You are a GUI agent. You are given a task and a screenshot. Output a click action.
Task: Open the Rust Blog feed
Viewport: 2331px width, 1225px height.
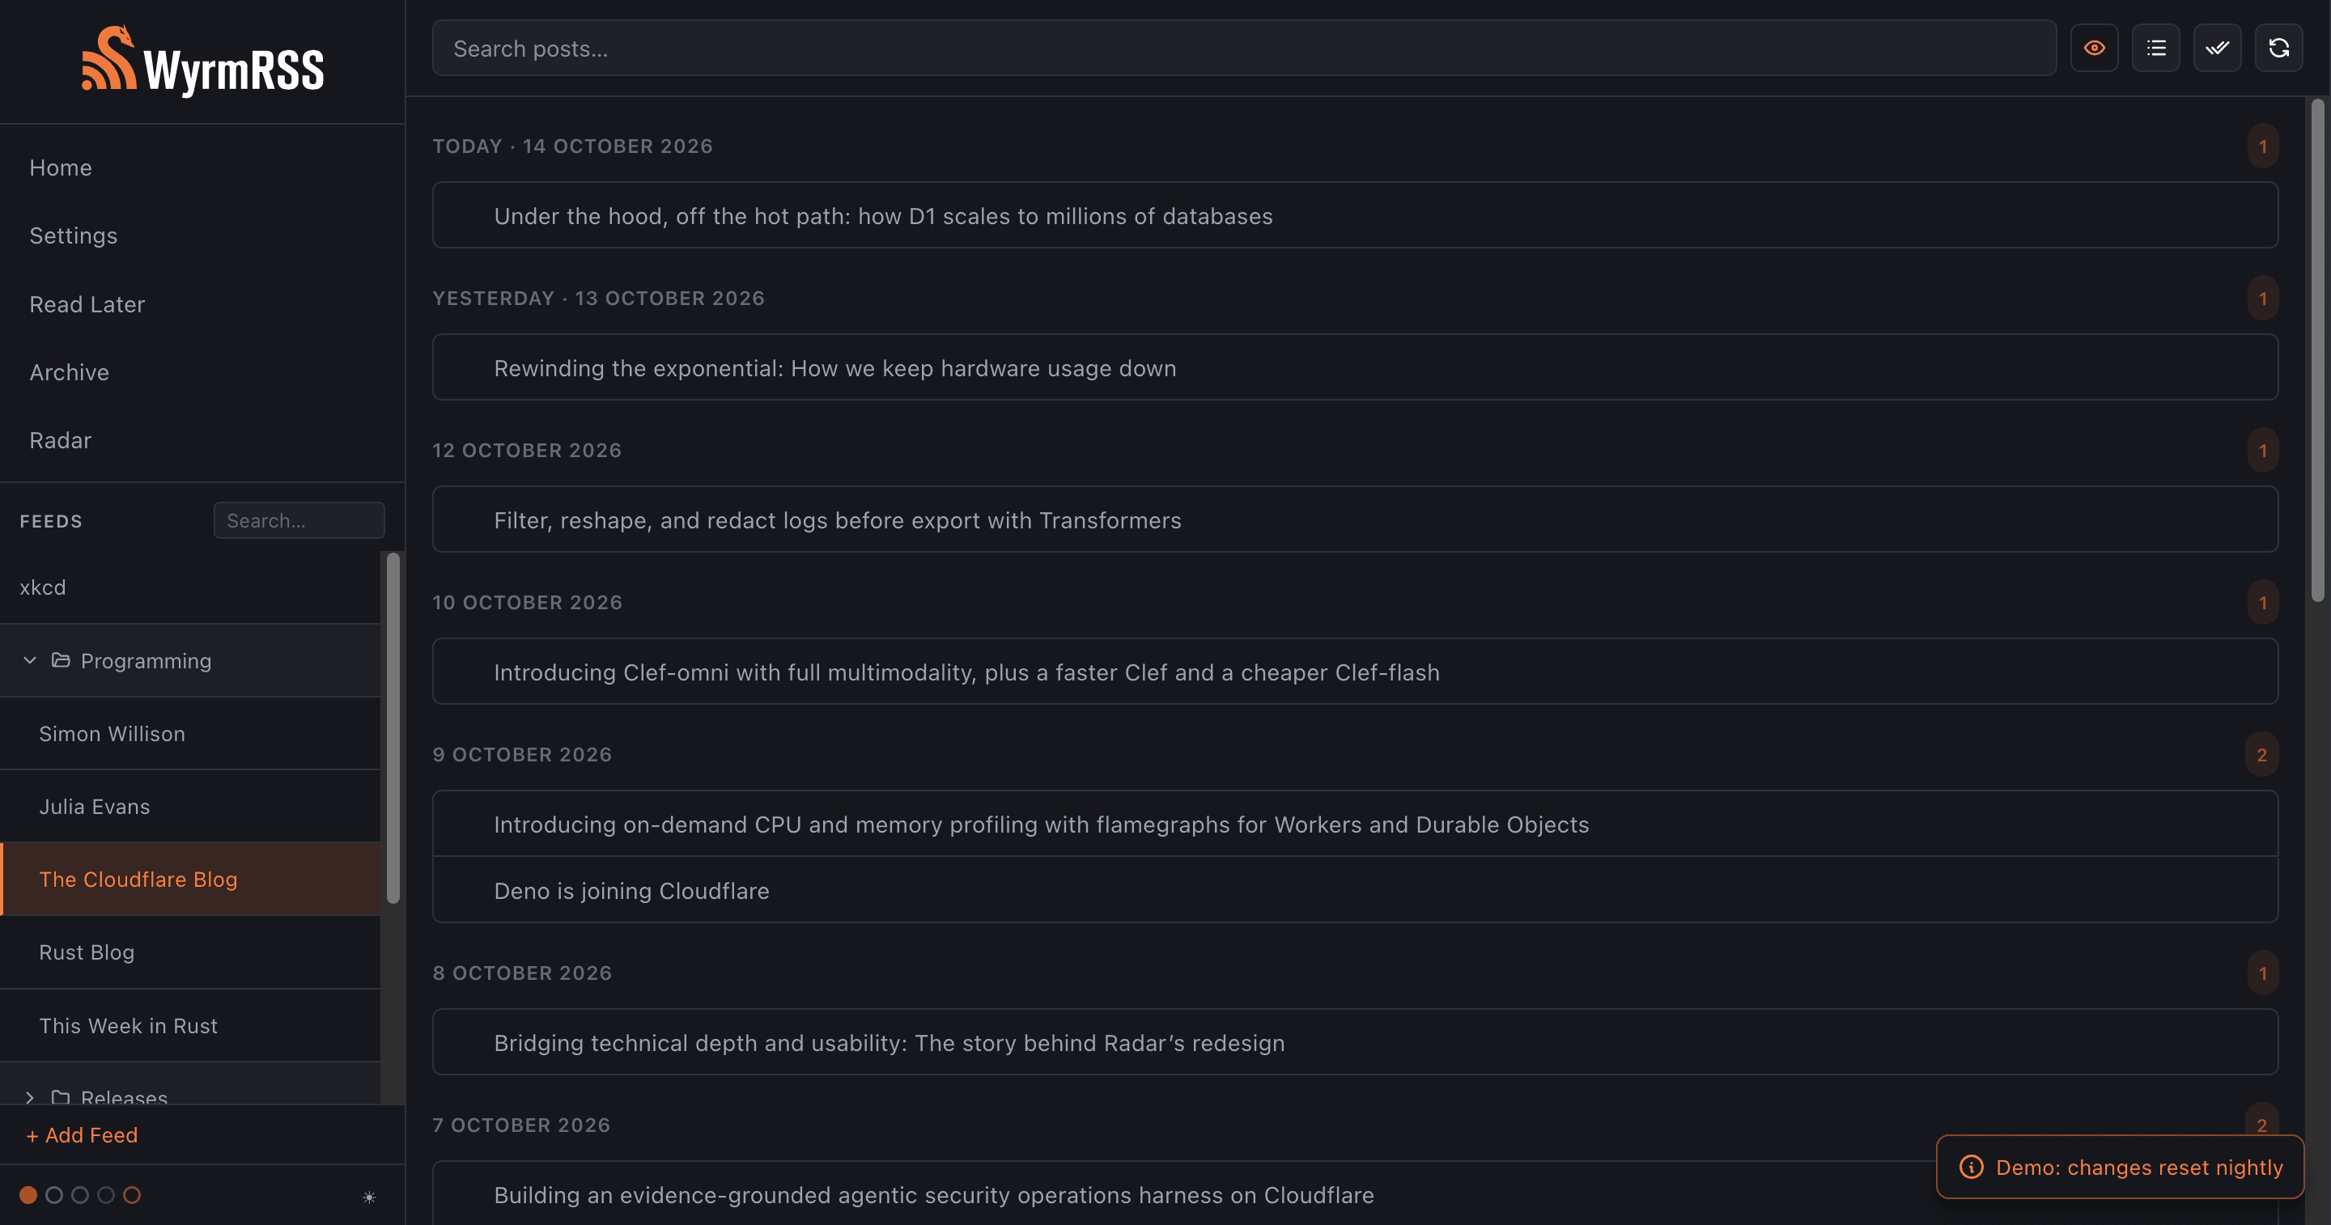click(x=190, y=952)
